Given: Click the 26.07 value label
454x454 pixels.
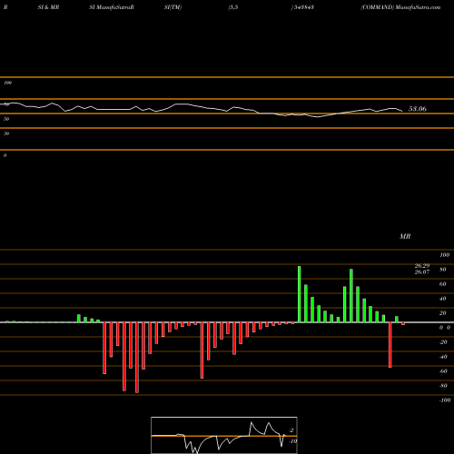Looking at the screenshot, I should (x=422, y=271).
